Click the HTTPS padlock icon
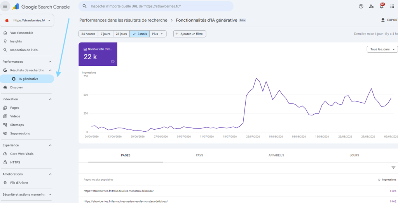The image size is (398, 203). click(5, 162)
